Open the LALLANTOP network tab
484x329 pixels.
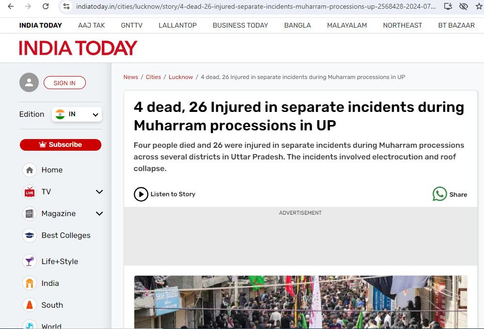click(x=177, y=25)
